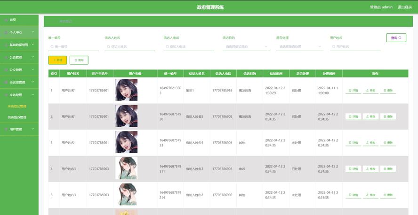The width and height of the screenshot is (418, 215).
Task: Click the search icon in 信访人电话 field
Action: point(168,46)
